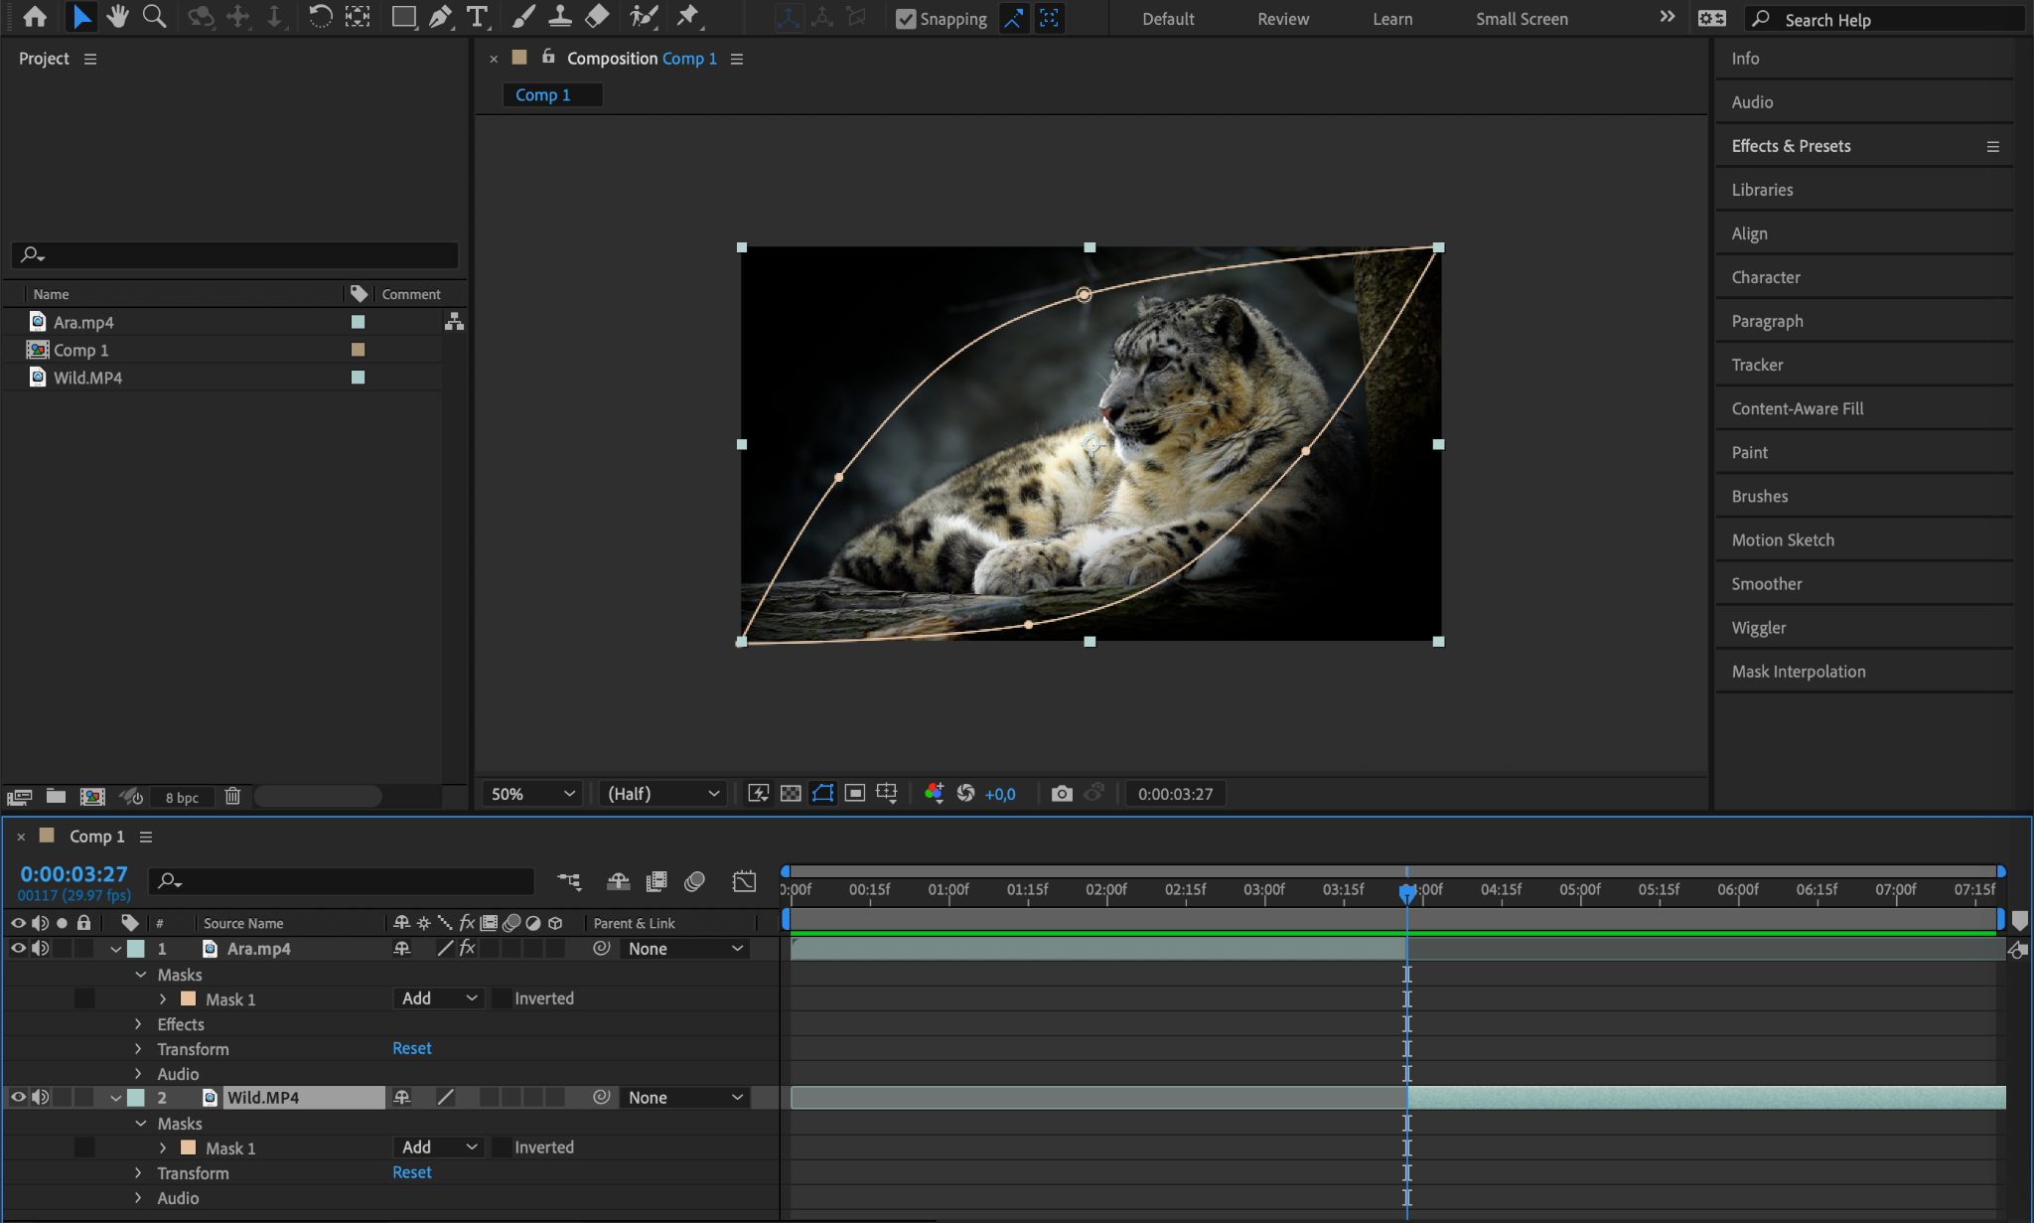Screen dimensions: 2034x1223
Task: Open the Effects & Presets panel
Action: point(1791,146)
